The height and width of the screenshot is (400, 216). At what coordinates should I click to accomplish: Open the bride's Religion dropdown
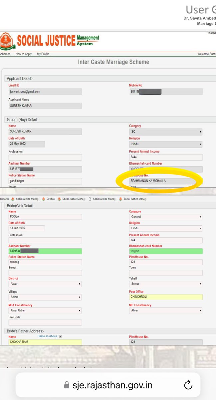[166, 228]
